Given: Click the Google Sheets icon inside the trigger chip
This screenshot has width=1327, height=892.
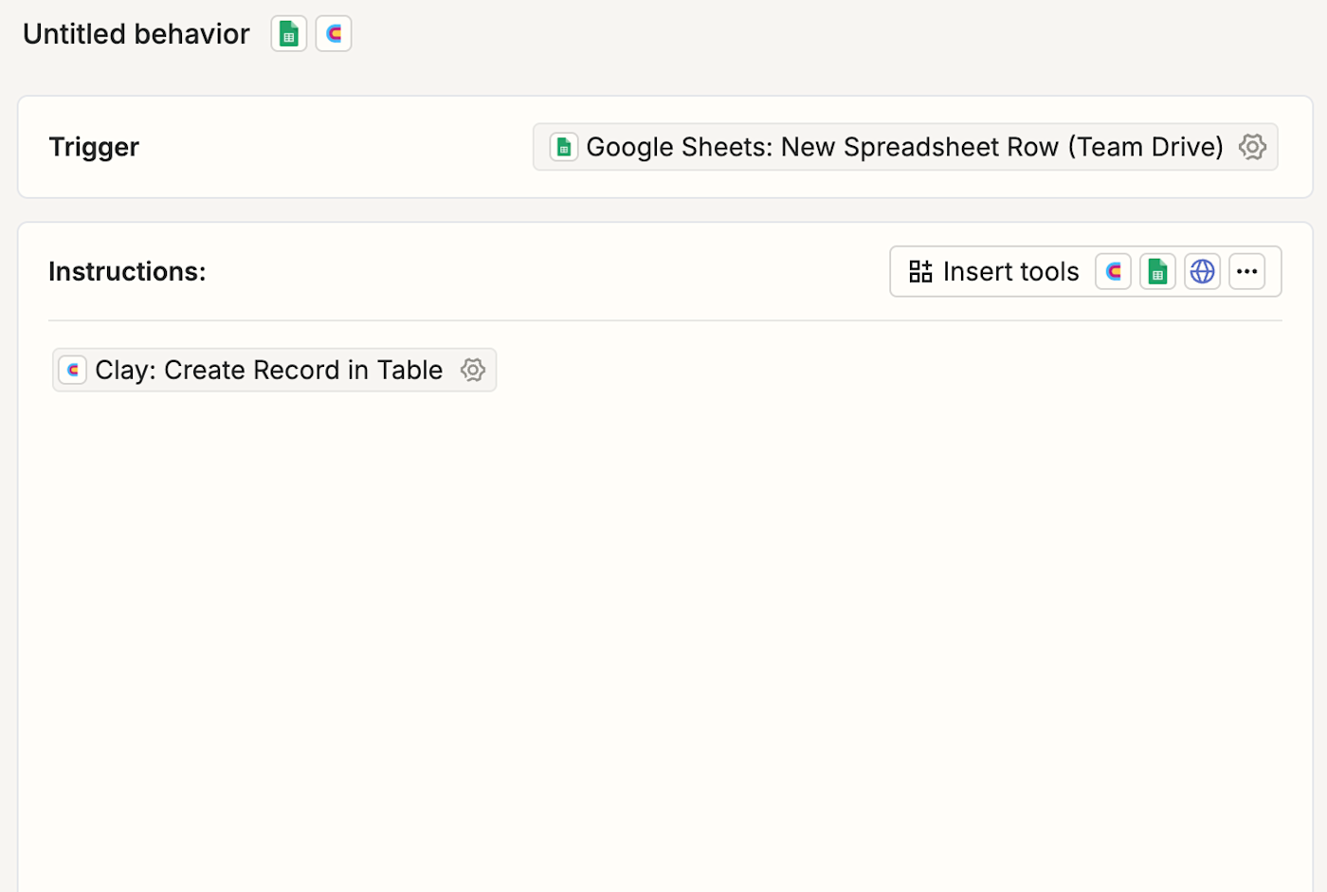Looking at the screenshot, I should (x=564, y=147).
